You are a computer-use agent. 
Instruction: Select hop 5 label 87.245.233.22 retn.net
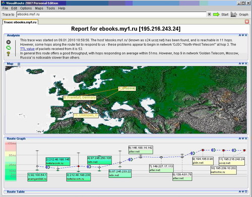tap(120, 173)
